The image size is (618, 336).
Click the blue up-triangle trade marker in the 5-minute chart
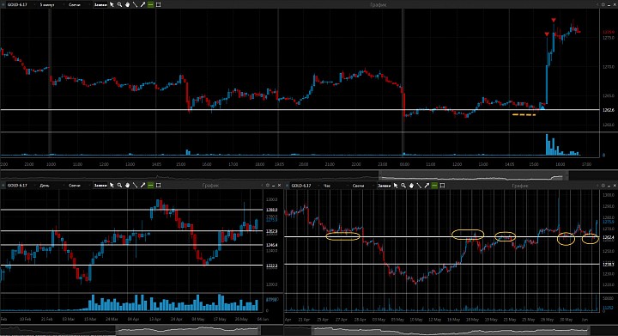pos(542,107)
